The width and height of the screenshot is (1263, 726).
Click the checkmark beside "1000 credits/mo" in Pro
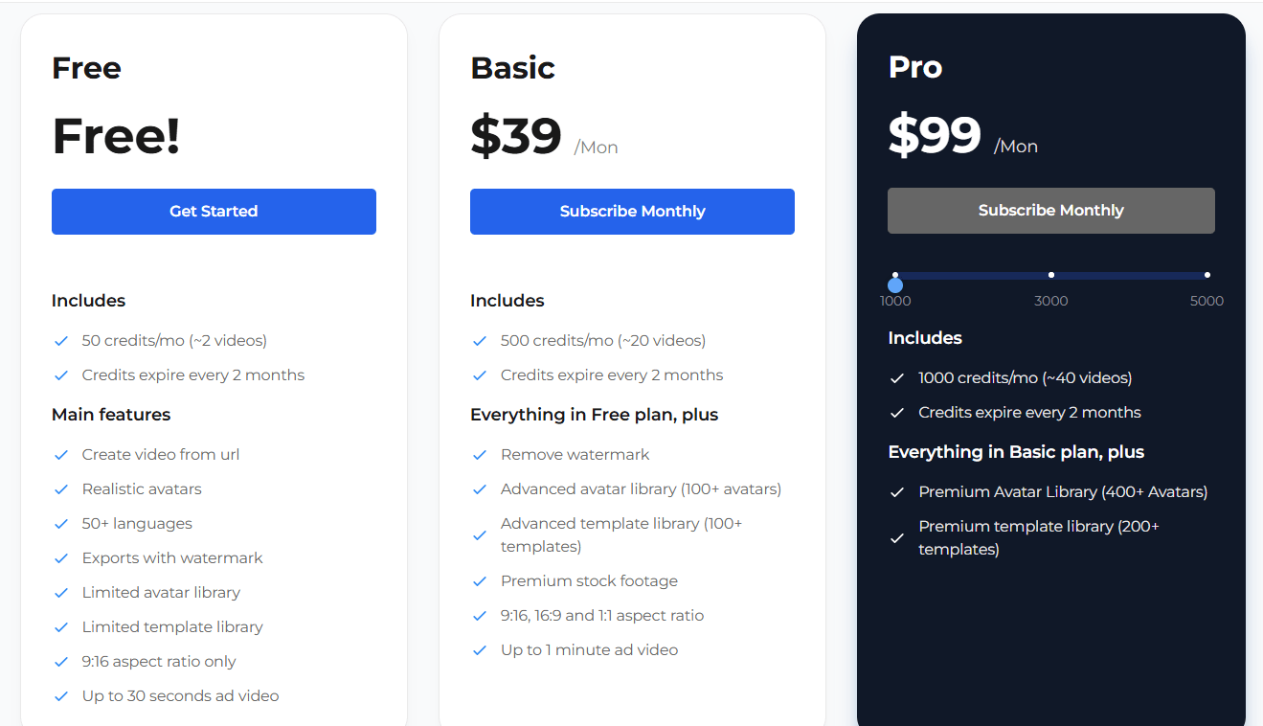click(897, 377)
